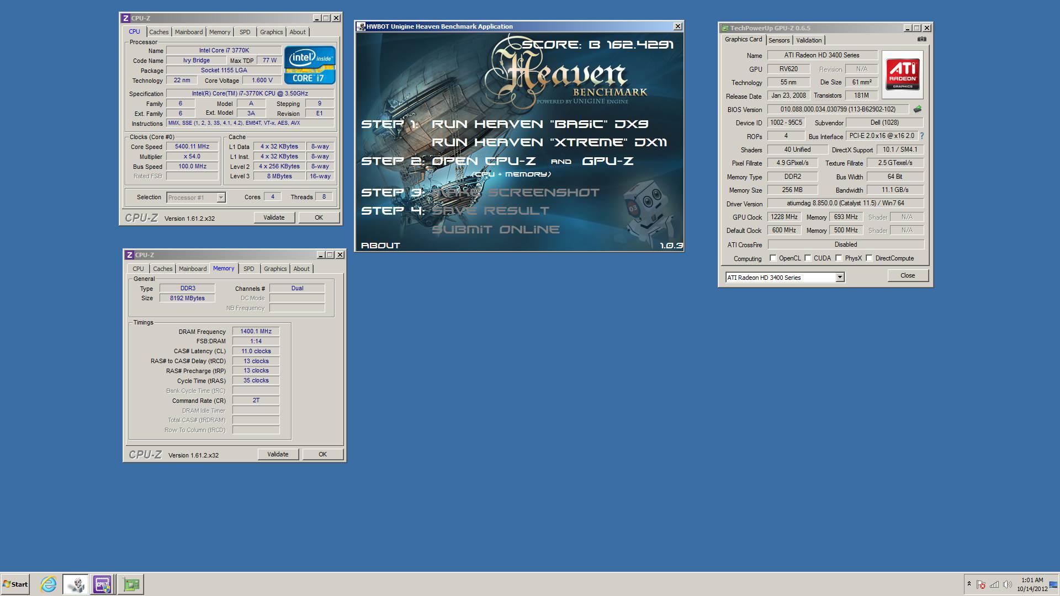1060x596 pixels.
Task: Open Memory tab in upper CPU-Z window
Action: 220,32
